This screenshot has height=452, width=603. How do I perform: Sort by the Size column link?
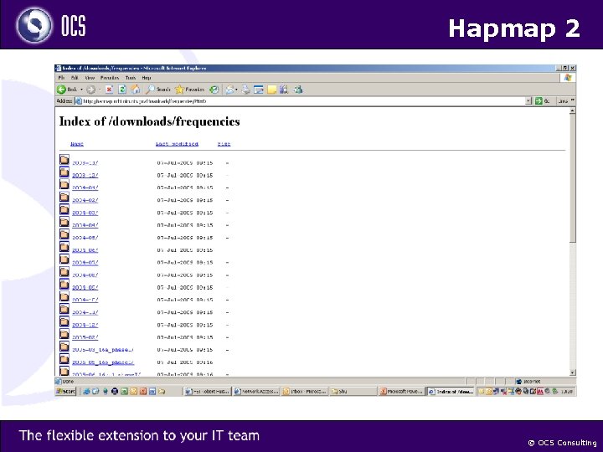[224, 144]
